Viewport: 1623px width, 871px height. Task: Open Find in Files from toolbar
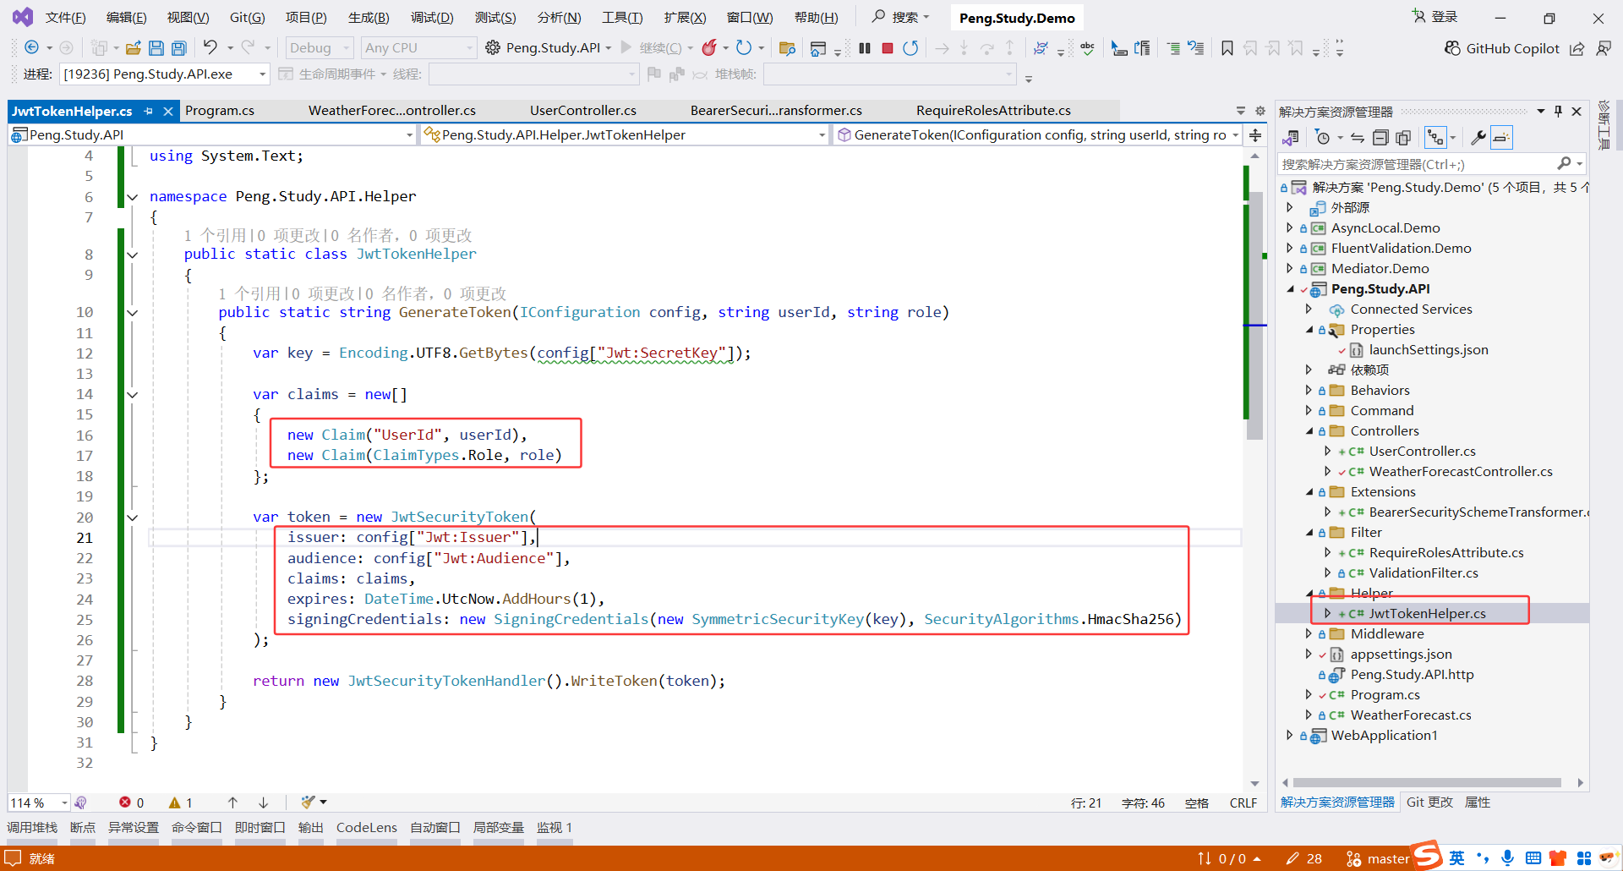(x=787, y=48)
